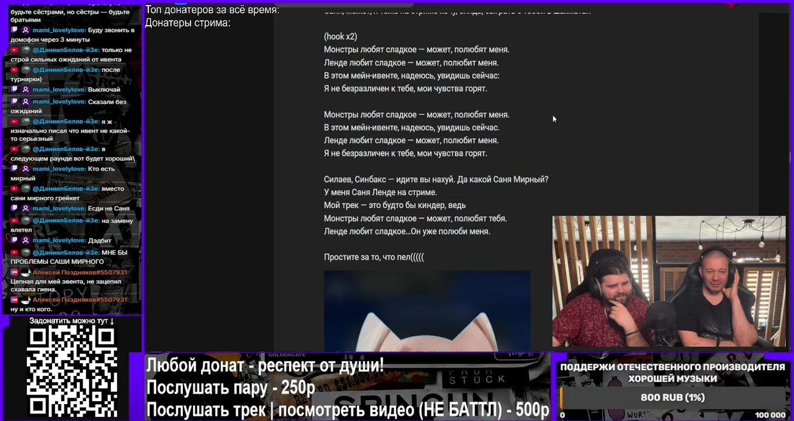
Task: Click YouTube icon beside "я ж изначально писал" message
Action: click(x=14, y=121)
